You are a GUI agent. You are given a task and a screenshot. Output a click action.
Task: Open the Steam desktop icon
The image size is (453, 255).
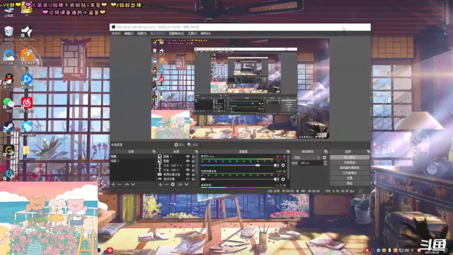9,129
